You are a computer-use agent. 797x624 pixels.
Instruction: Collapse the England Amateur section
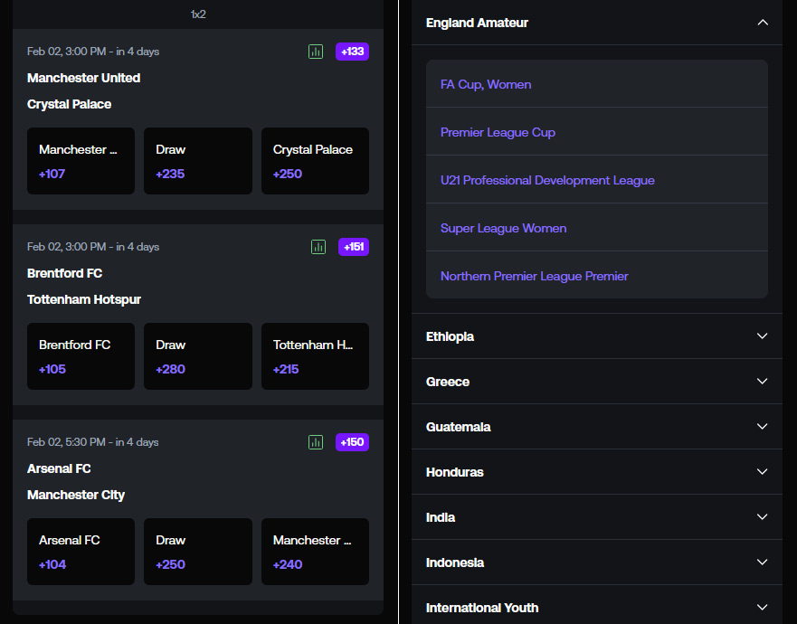pos(597,23)
